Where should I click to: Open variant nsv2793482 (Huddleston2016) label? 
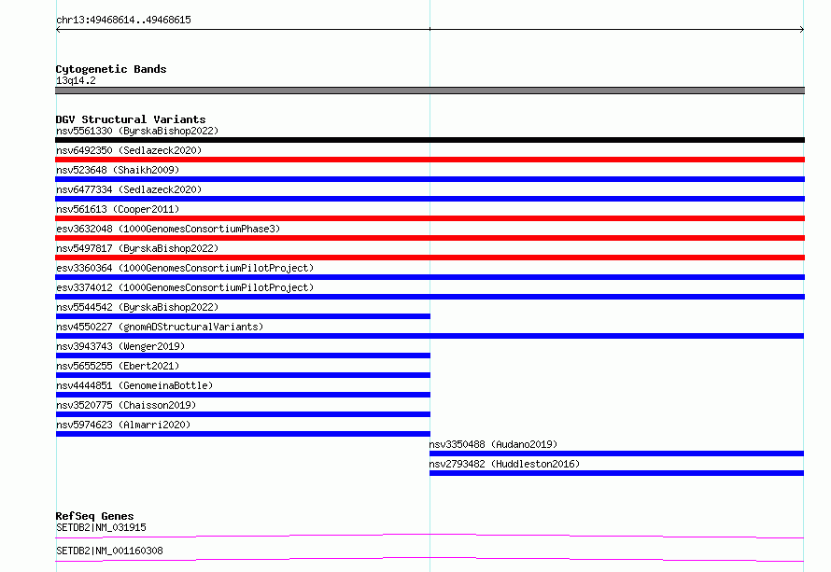(x=504, y=464)
